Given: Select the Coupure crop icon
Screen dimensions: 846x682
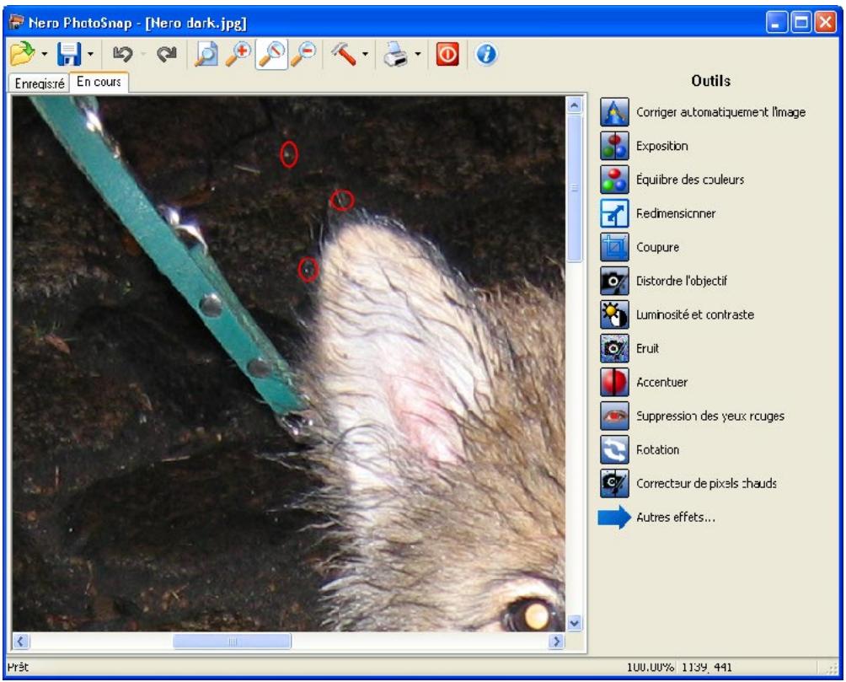Looking at the screenshot, I should [x=614, y=247].
